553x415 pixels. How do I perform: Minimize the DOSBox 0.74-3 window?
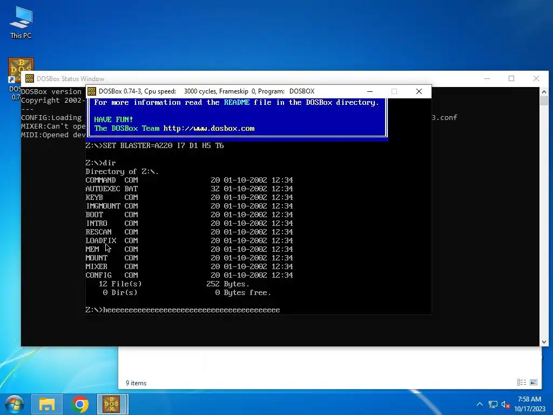369,91
